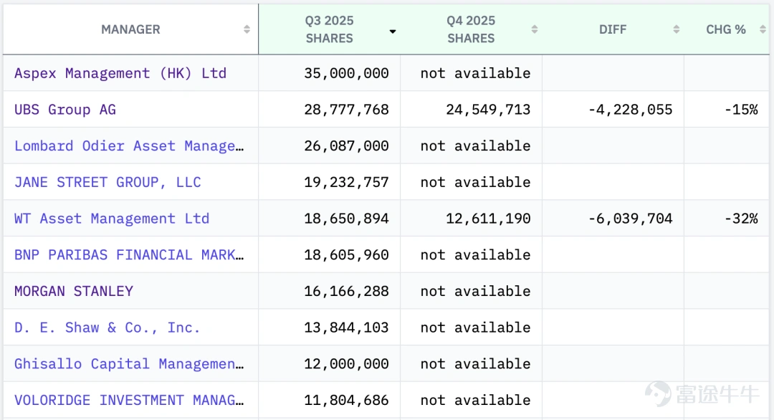Select 'not available' in D. E. Shaw row
This screenshot has height=420, width=774.
(475, 328)
